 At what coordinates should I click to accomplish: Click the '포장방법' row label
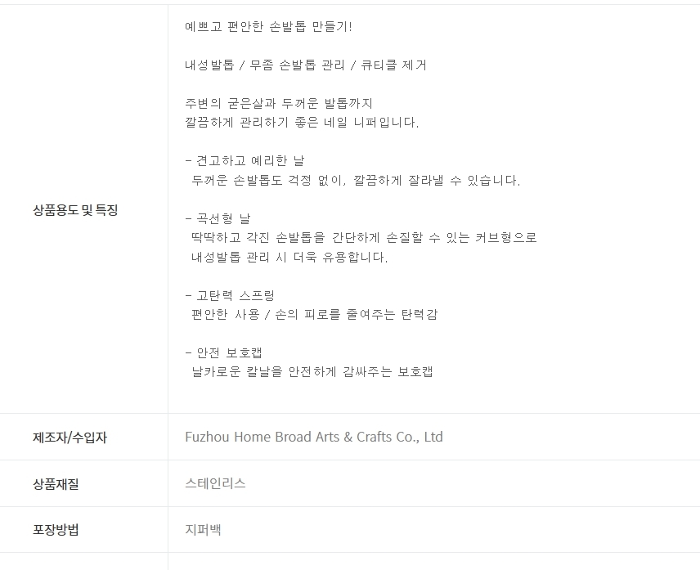(56, 530)
